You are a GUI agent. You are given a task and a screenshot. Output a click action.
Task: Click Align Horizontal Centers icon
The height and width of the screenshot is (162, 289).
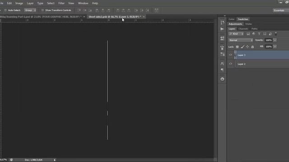103,10
